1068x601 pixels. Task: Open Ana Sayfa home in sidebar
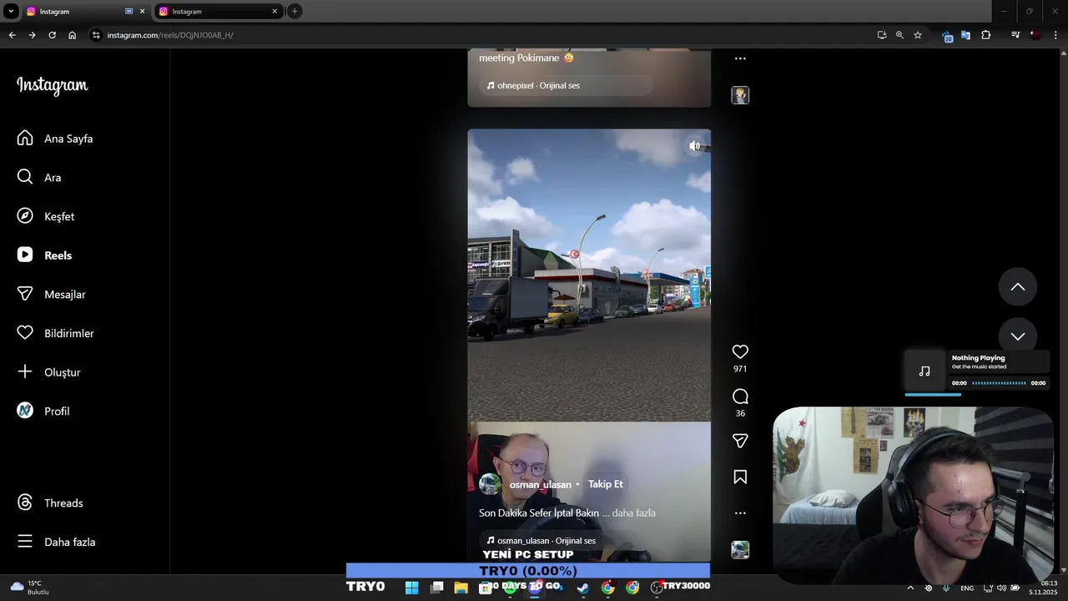(x=55, y=139)
